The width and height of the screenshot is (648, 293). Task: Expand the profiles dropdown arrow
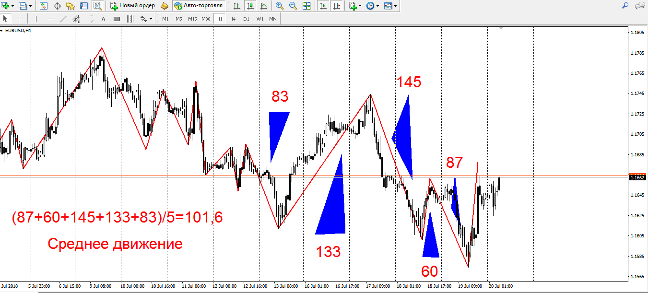[x=31, y=6]
